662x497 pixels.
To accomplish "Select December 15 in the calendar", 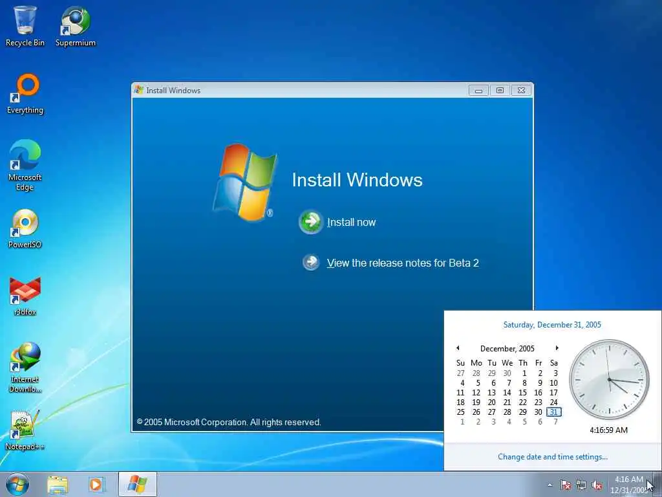I will (522, 393).
